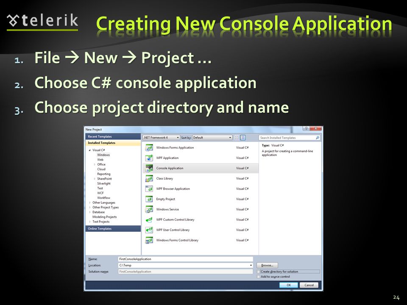Close the New Project dialog
Image resolution: width=407 pixels, height=305 pixels.
tap(316, 128)
